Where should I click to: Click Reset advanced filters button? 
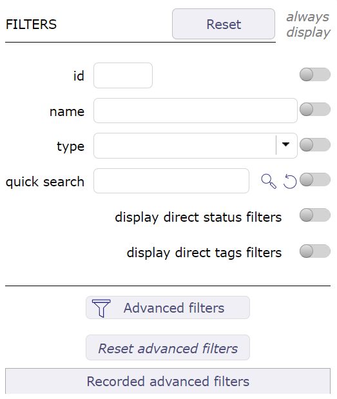[168, 347]
